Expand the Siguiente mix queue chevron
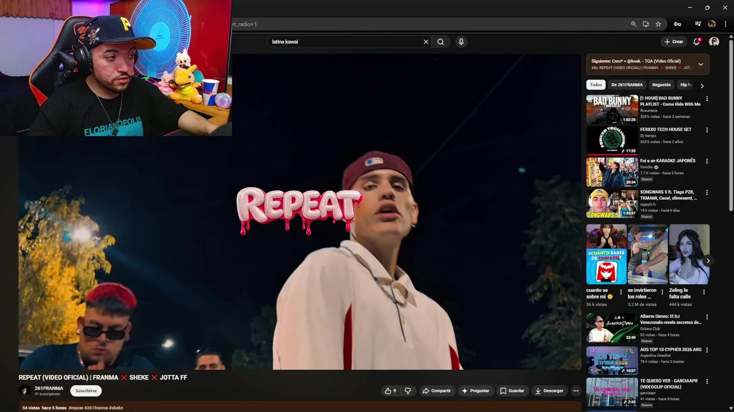Screen dimensions: 734x412 tap(701, 64)
